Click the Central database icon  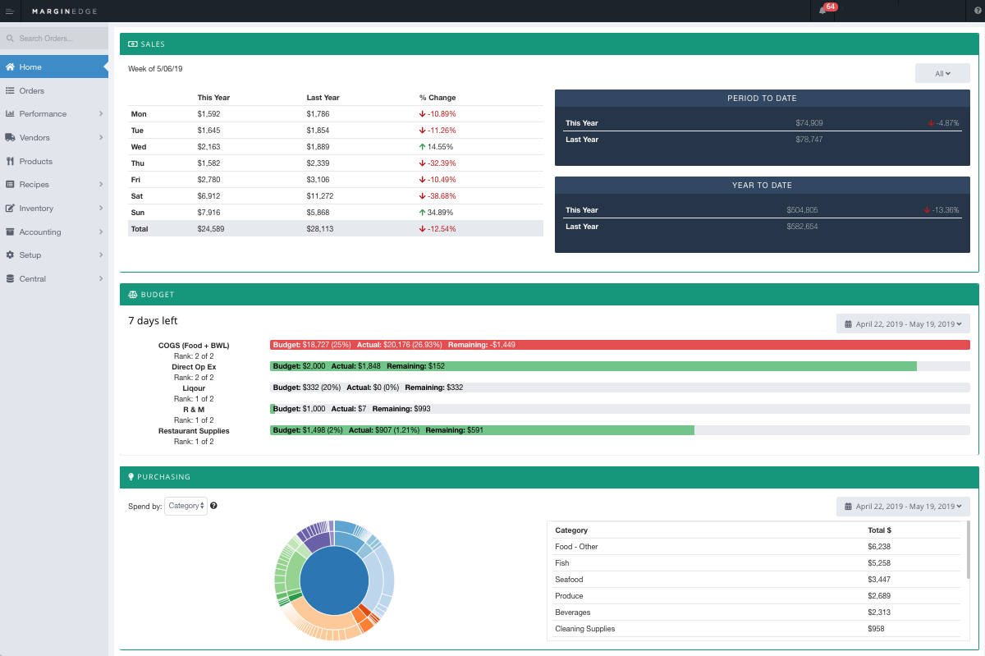tap(10, 279)
